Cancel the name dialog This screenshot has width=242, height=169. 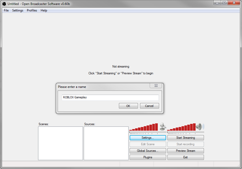point(149,106)
